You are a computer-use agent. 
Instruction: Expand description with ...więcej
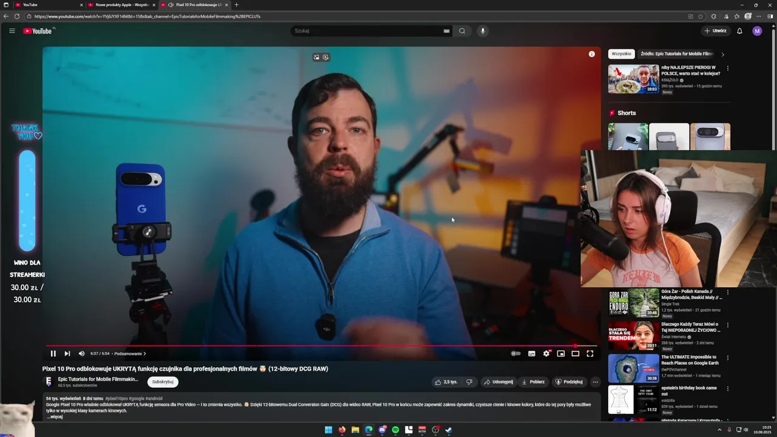(55, 417)
